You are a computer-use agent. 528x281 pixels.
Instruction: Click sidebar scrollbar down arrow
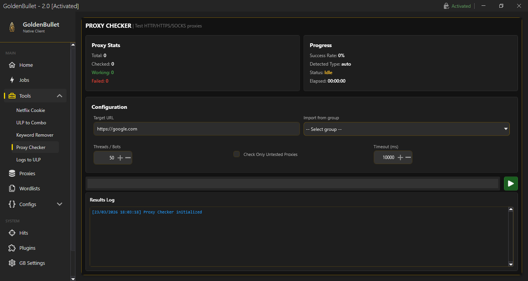coord(73,279)
